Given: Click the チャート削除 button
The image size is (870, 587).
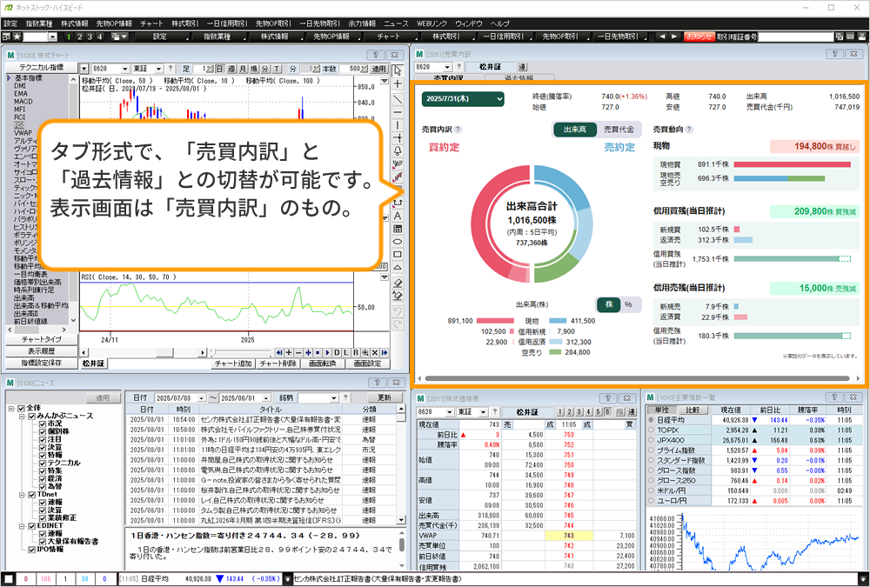Looking at the screenshot, I should 278,364.
